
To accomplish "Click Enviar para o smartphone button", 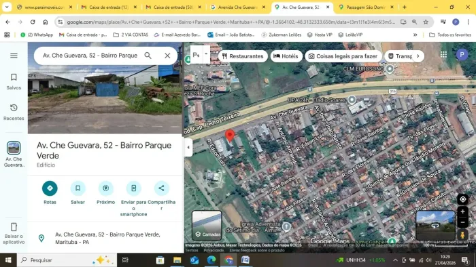I will coord(133,188).
